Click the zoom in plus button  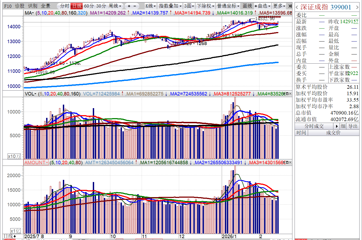point(129,6)
